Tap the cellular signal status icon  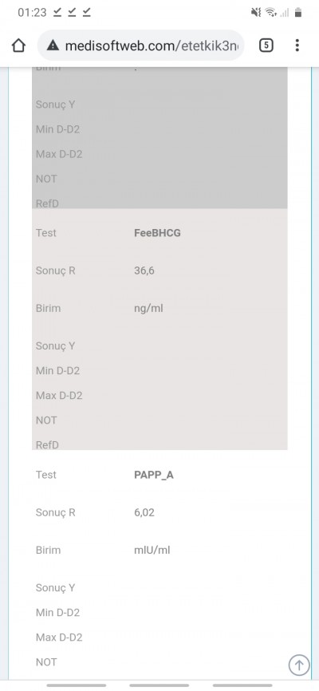(285, 13)
